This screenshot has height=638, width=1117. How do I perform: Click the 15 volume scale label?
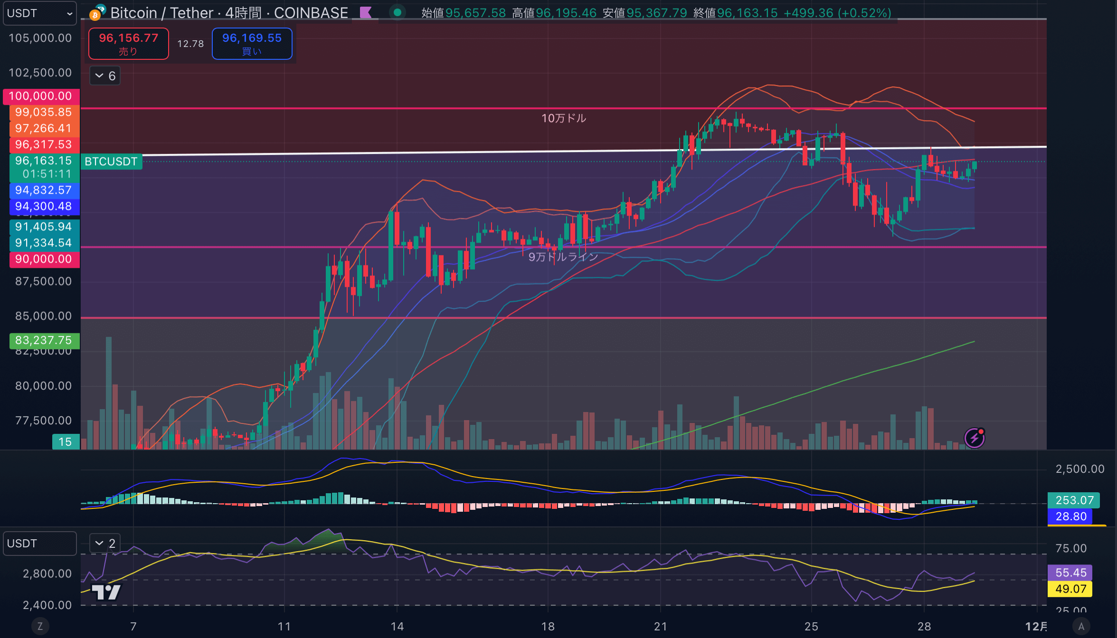[x=66, y=442]
